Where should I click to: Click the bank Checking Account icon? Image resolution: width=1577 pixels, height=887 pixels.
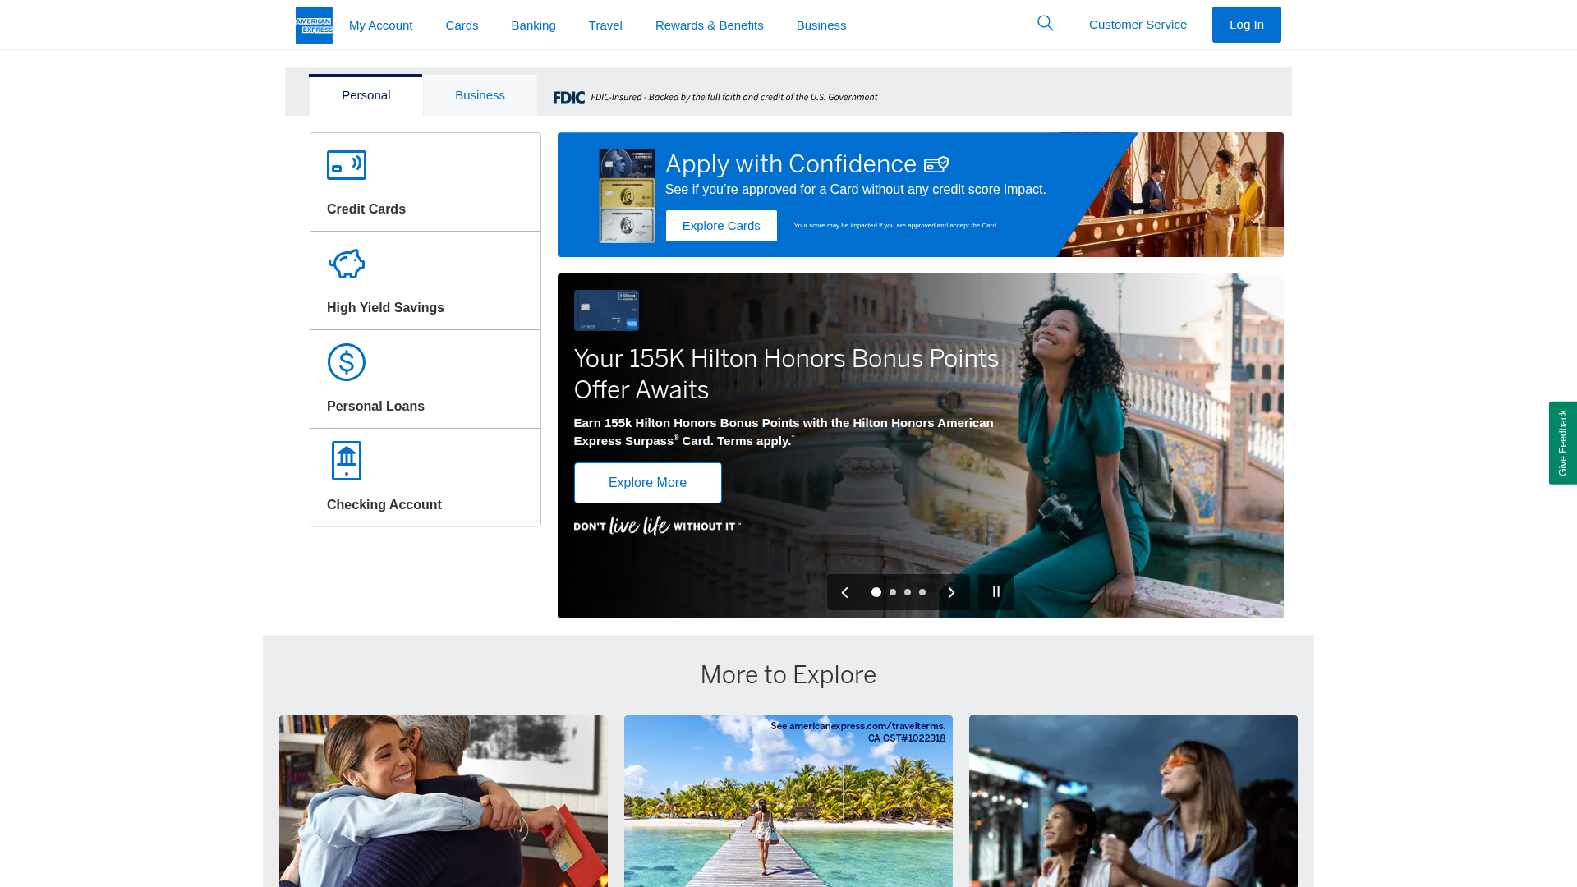(346, 461)
